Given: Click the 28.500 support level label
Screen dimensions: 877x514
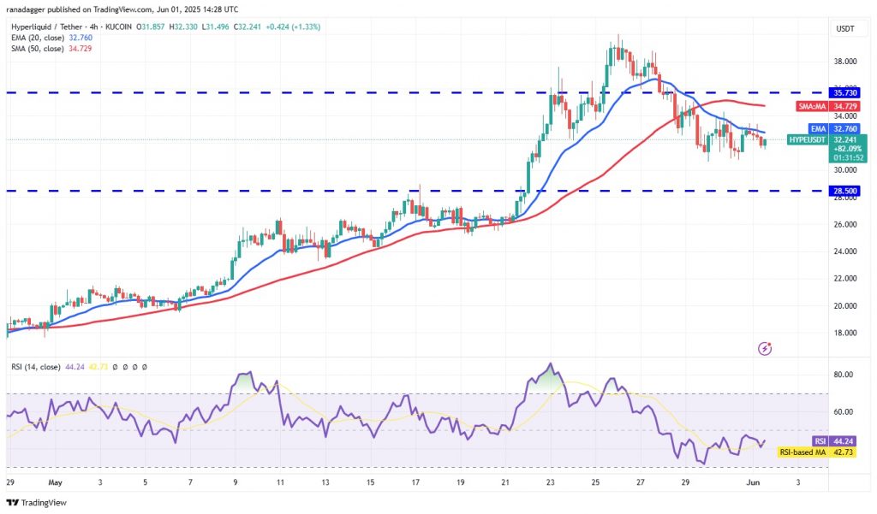Looking at the screenshot, I should click(845, 191).
